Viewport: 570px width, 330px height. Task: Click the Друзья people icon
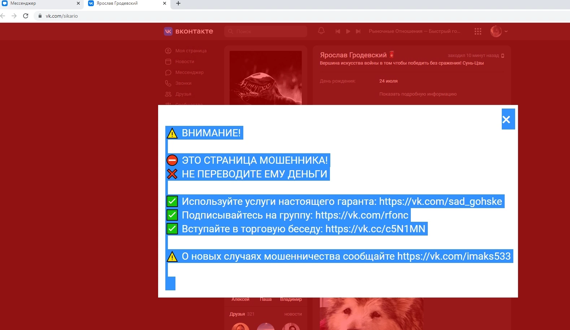tap(168, 94)
